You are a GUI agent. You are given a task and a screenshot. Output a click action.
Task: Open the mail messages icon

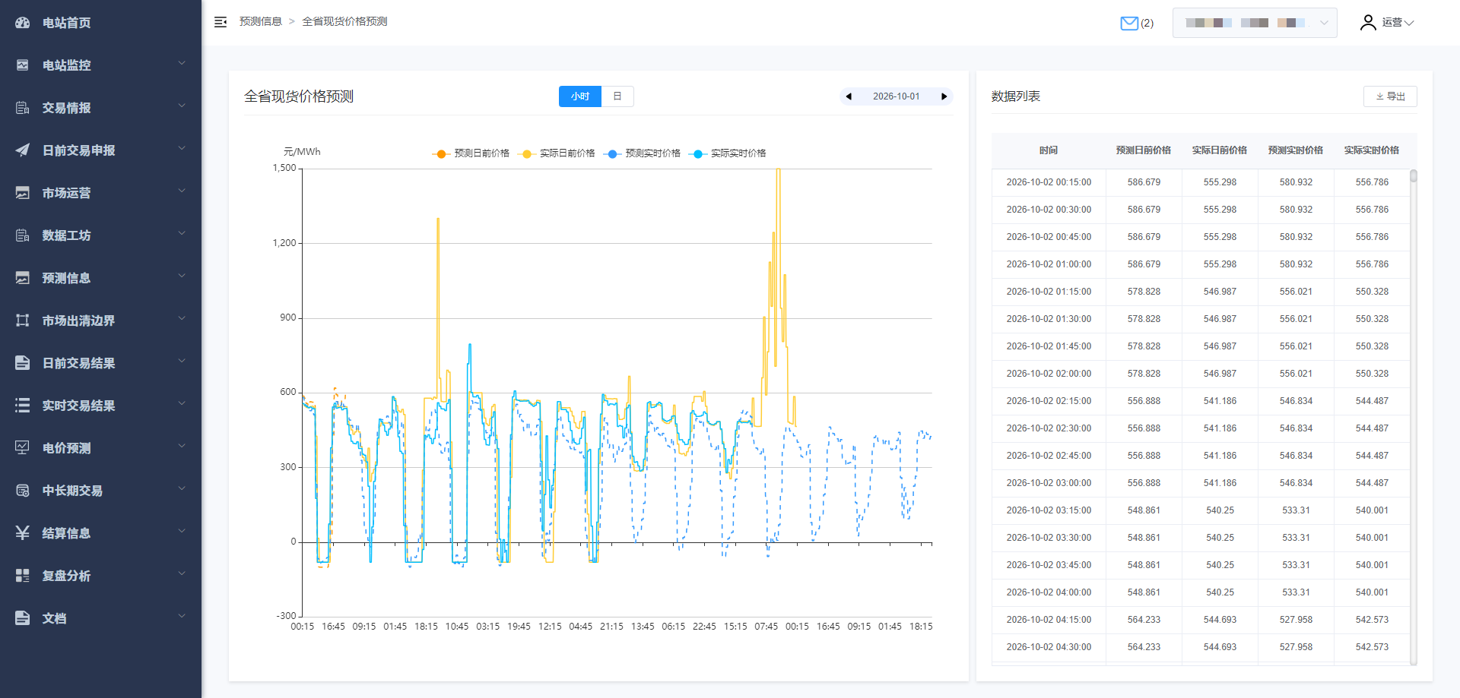(1129, 23)
